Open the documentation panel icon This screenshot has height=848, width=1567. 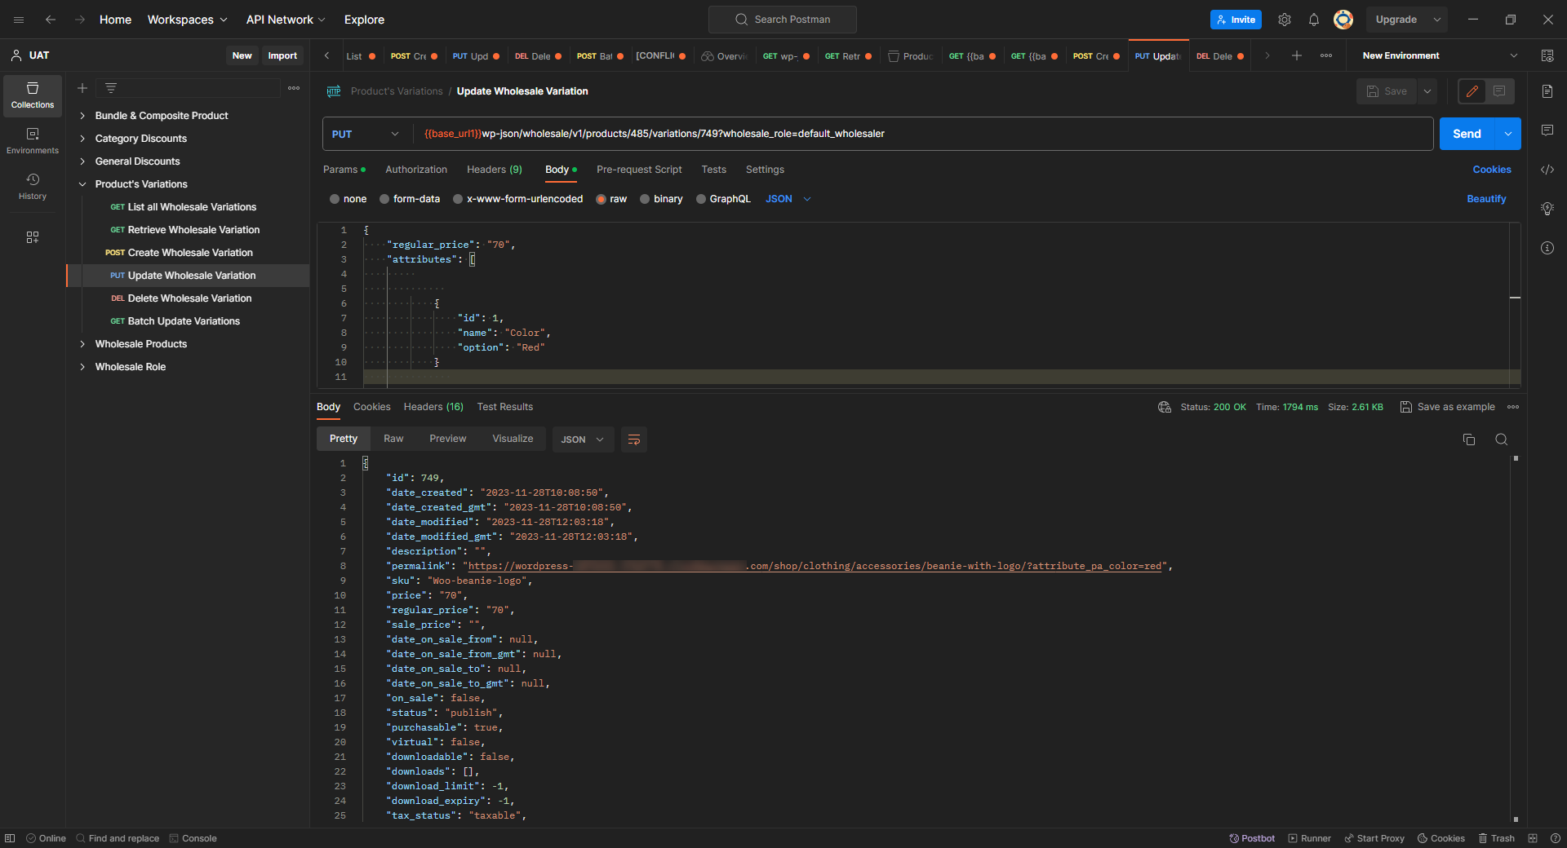pos(1547,91)
